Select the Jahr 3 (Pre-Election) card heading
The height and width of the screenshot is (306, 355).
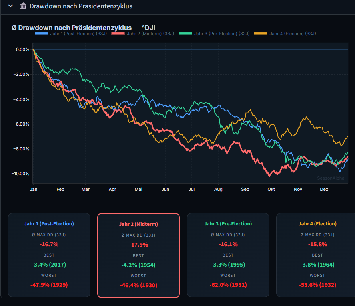(228, 224)
